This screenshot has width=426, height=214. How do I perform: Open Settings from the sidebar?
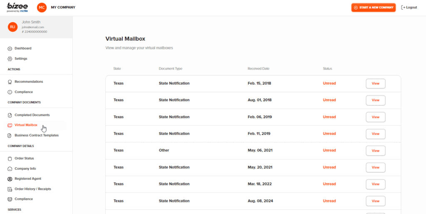click(x=21, y=58)
